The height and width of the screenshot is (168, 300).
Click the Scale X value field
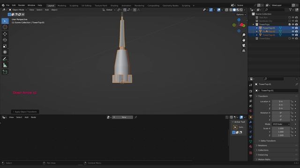pos(281,129)
